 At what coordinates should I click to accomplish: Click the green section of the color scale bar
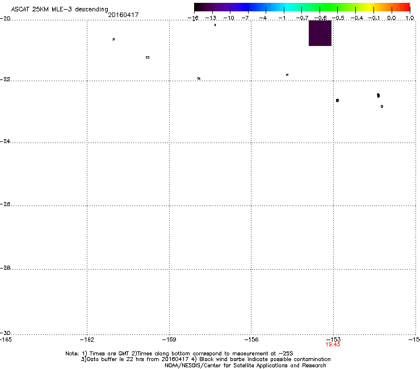329,7
